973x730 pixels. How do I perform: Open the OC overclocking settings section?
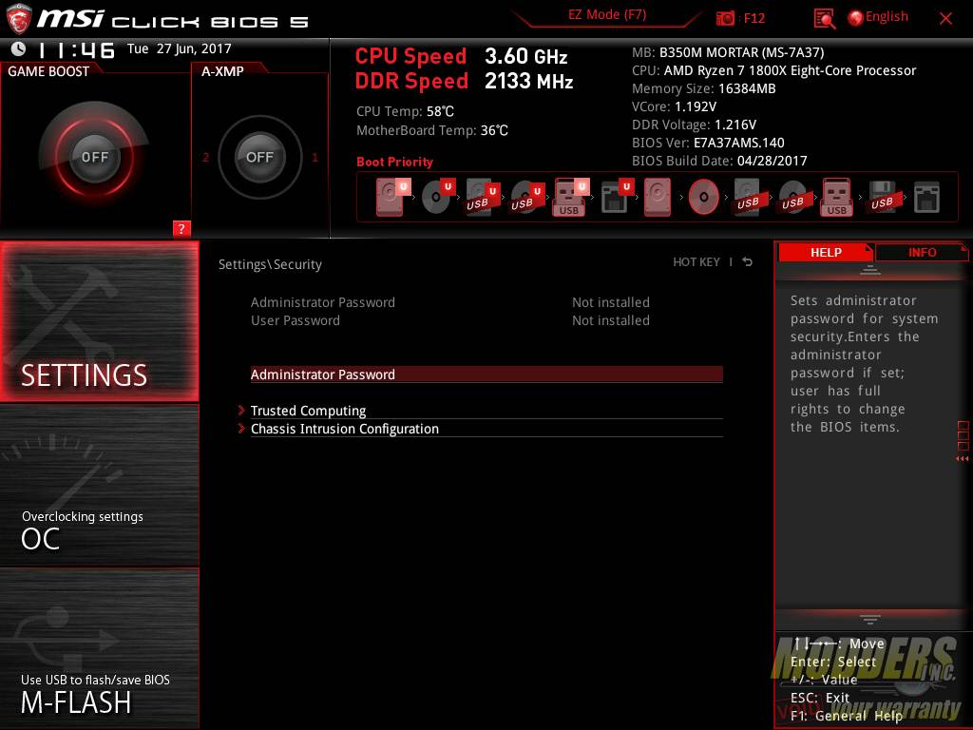[99, 486]
